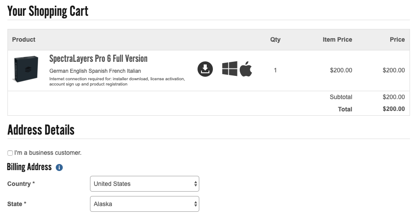Image resolution: width=417 pixels, height=221 pixels.
Task: Click the supported languages text line
Action: (95, 71)
